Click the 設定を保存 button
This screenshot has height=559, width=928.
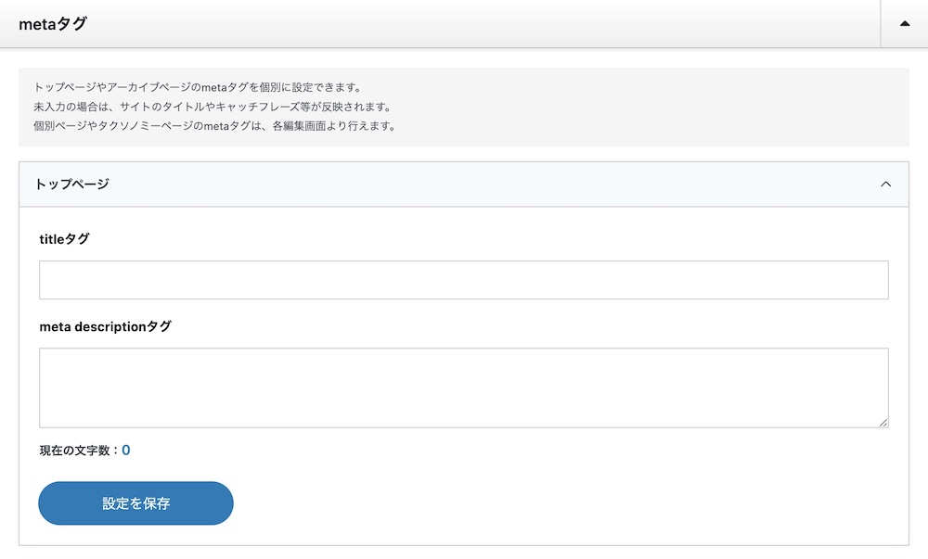(x=135, y=502)
